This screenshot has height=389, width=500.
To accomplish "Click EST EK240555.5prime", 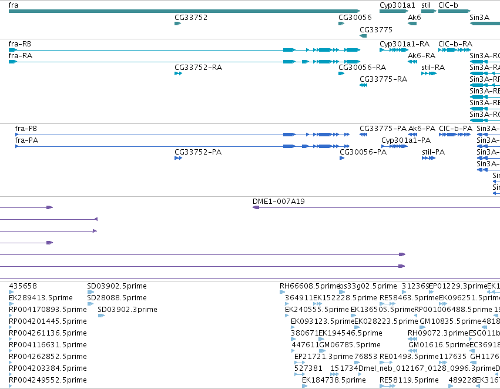I will click(x=317, y=310).
